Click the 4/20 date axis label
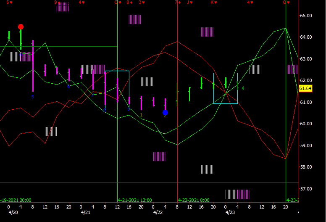This screenshot has height=222, width=326. (x=13, y=212)
